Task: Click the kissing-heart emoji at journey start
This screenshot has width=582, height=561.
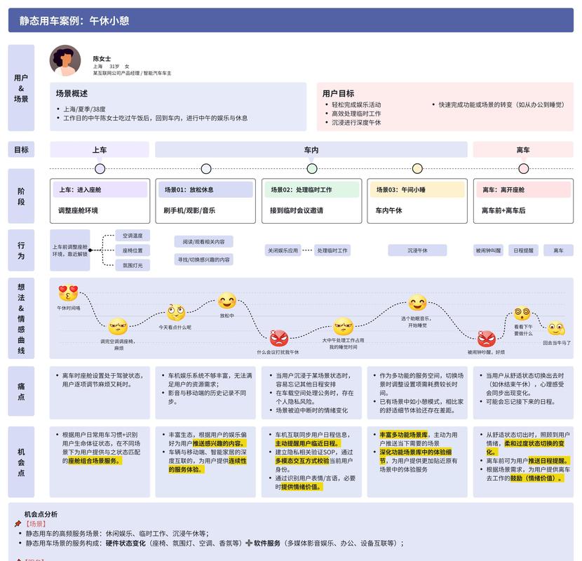Action: pyautogui.click(x=67, y=293)
